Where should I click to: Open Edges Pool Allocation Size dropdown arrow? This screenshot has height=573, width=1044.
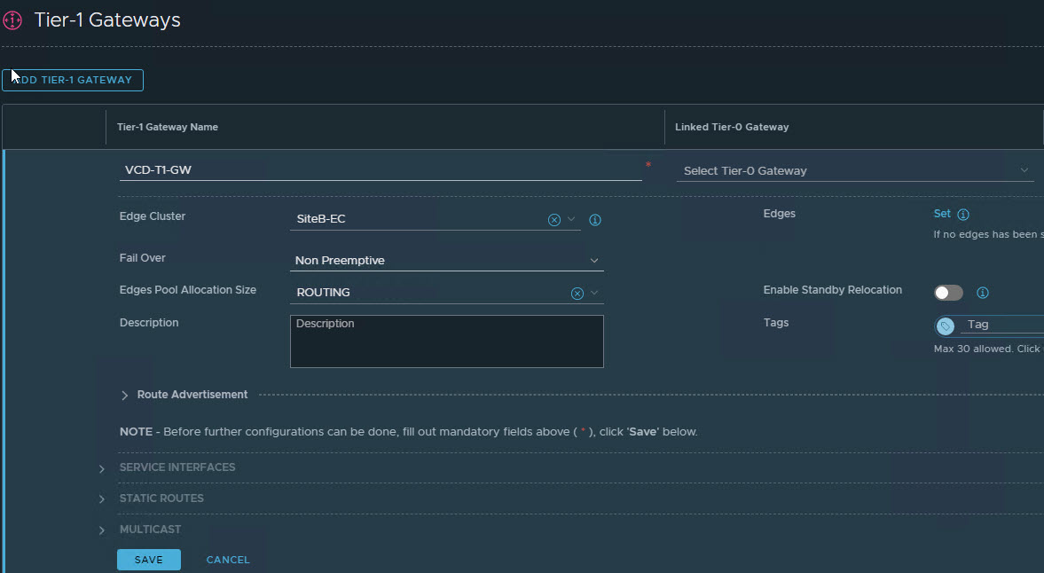click(594, 293)
